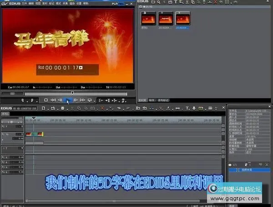Toggle mute on the 3 A audio track

tap(22, 167)
